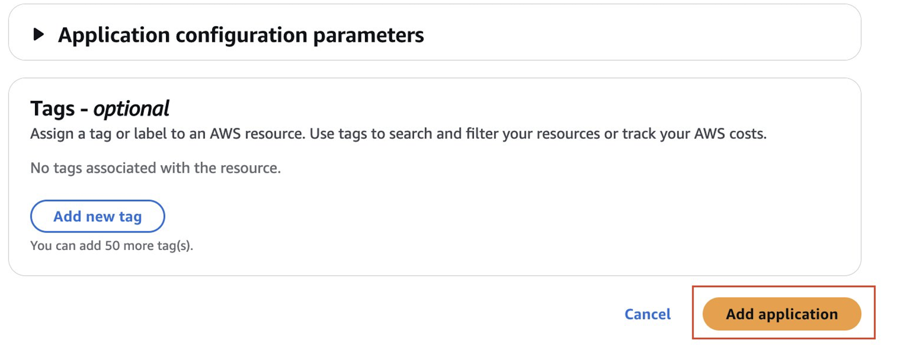Select the Tags - optional heading
The width and height of the screenshot is (898, 357).
(99, 108)
